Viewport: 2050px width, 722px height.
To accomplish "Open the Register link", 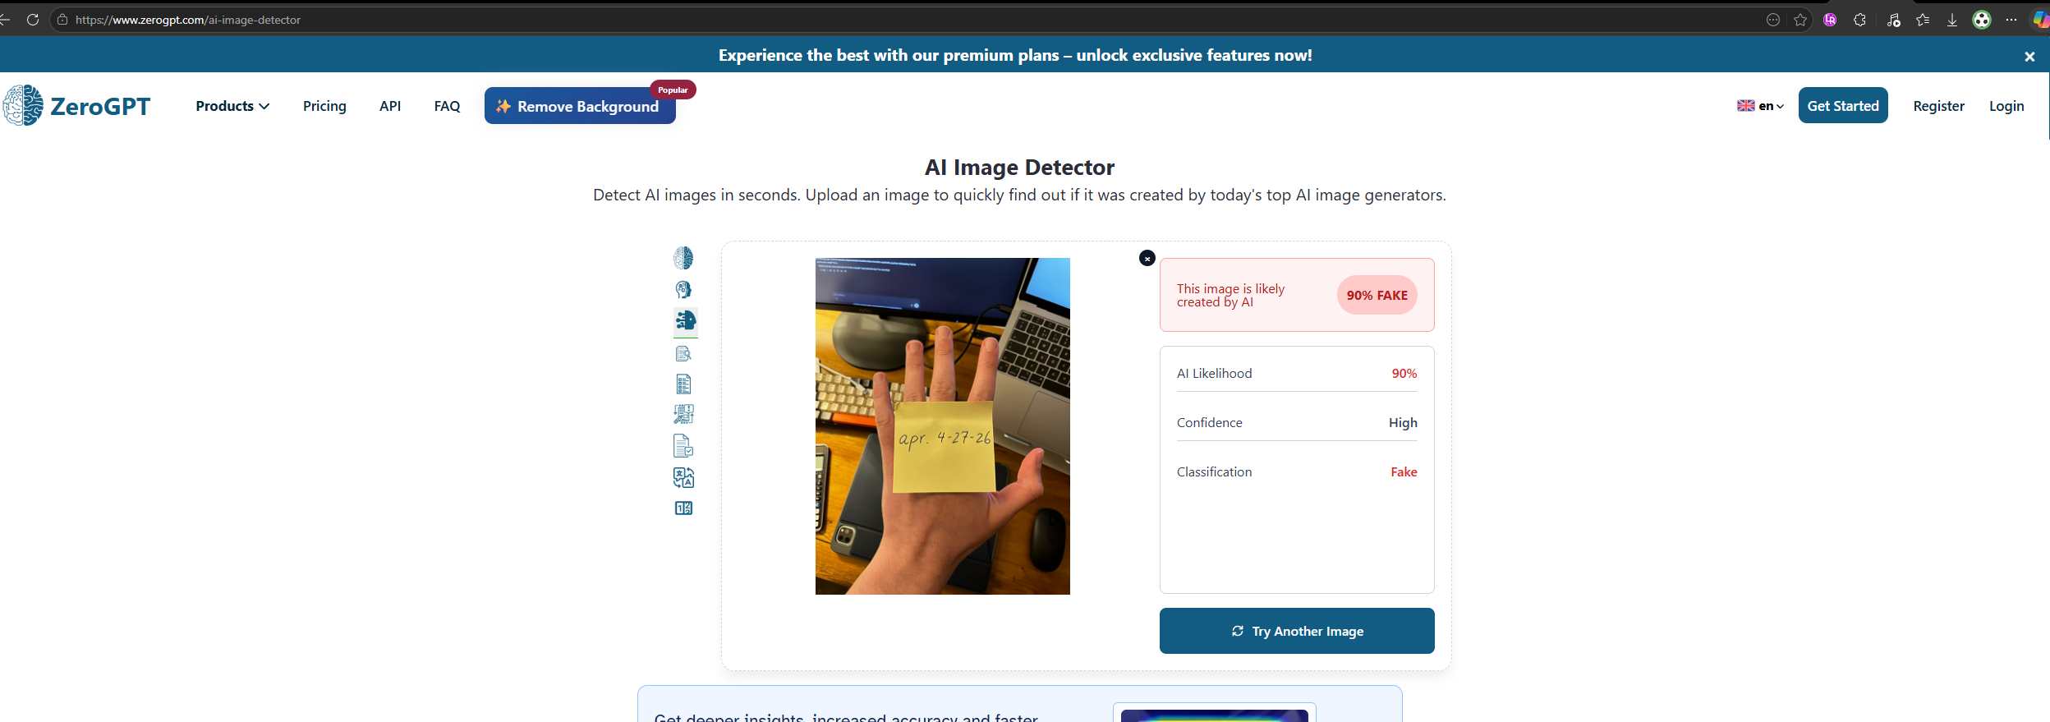I will point(1938,106).
